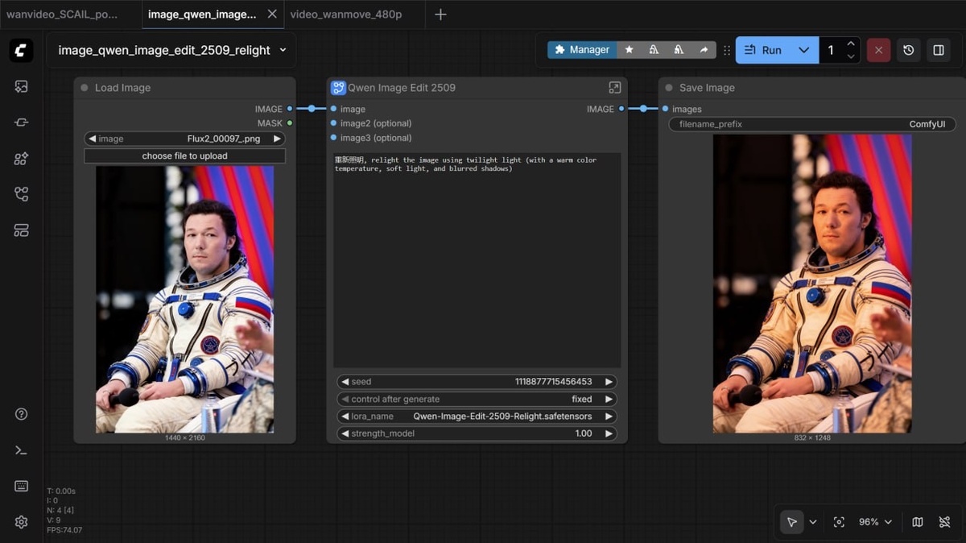Toggle the minimap icon

coord(918,522)
